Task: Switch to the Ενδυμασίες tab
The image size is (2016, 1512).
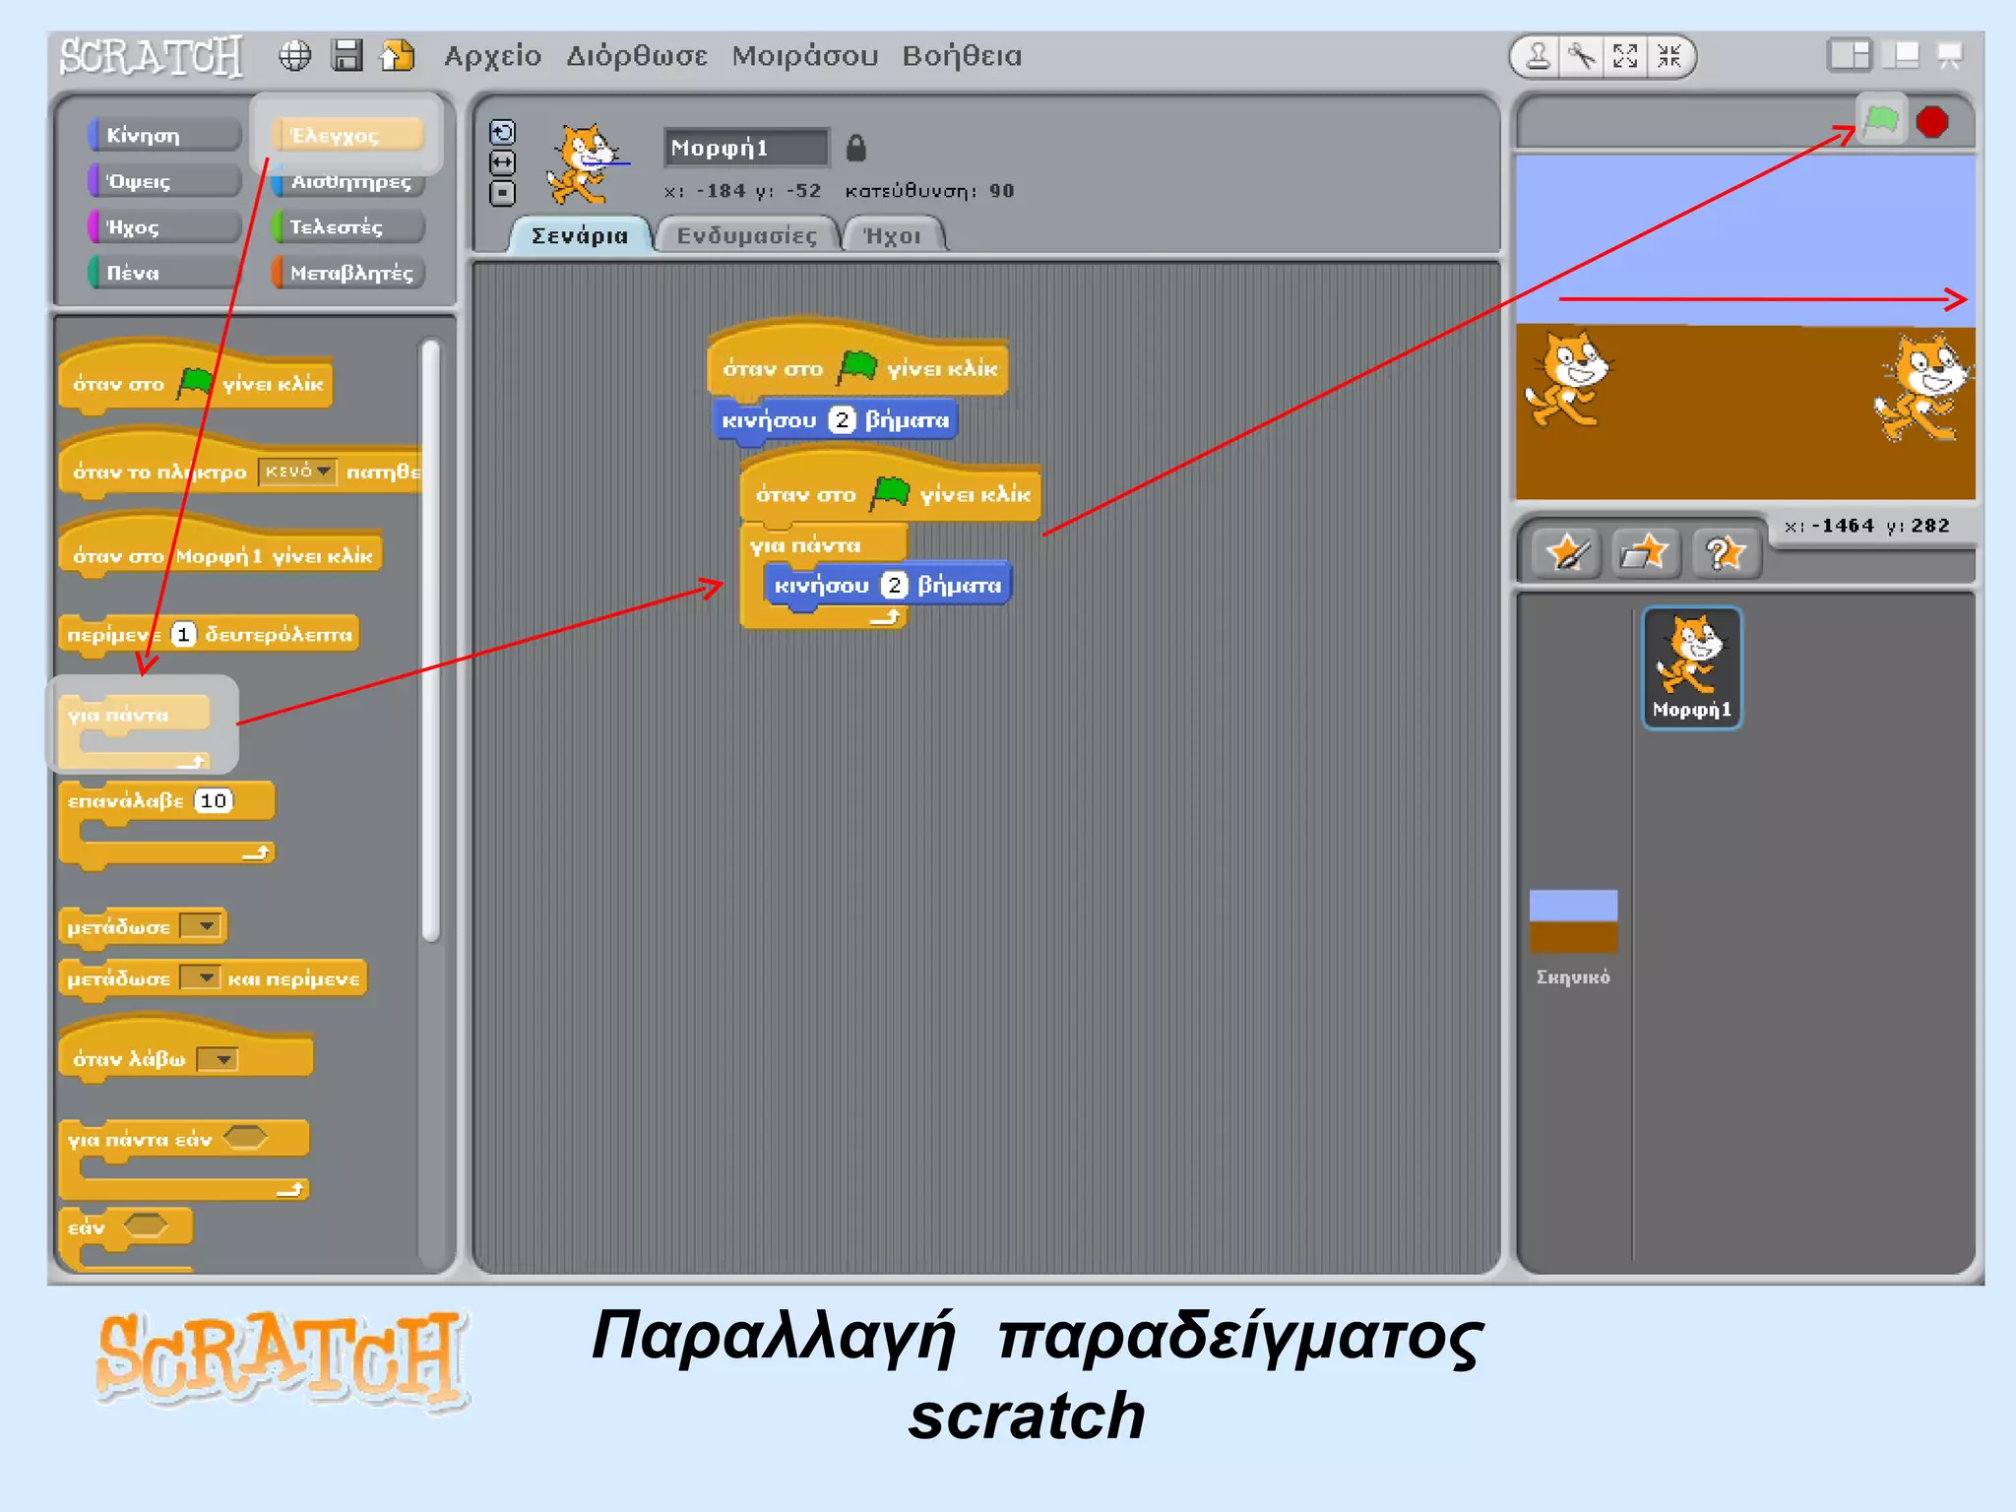Action: pos(747,235)
